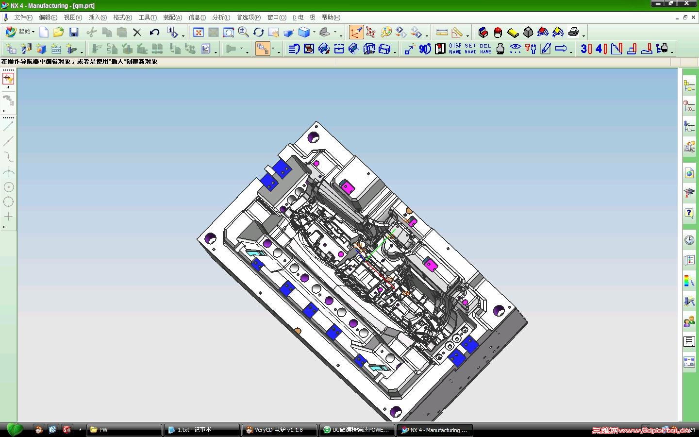Open the 帮助(H) menu
Screen dimensions: 699x437
[331, 17]
